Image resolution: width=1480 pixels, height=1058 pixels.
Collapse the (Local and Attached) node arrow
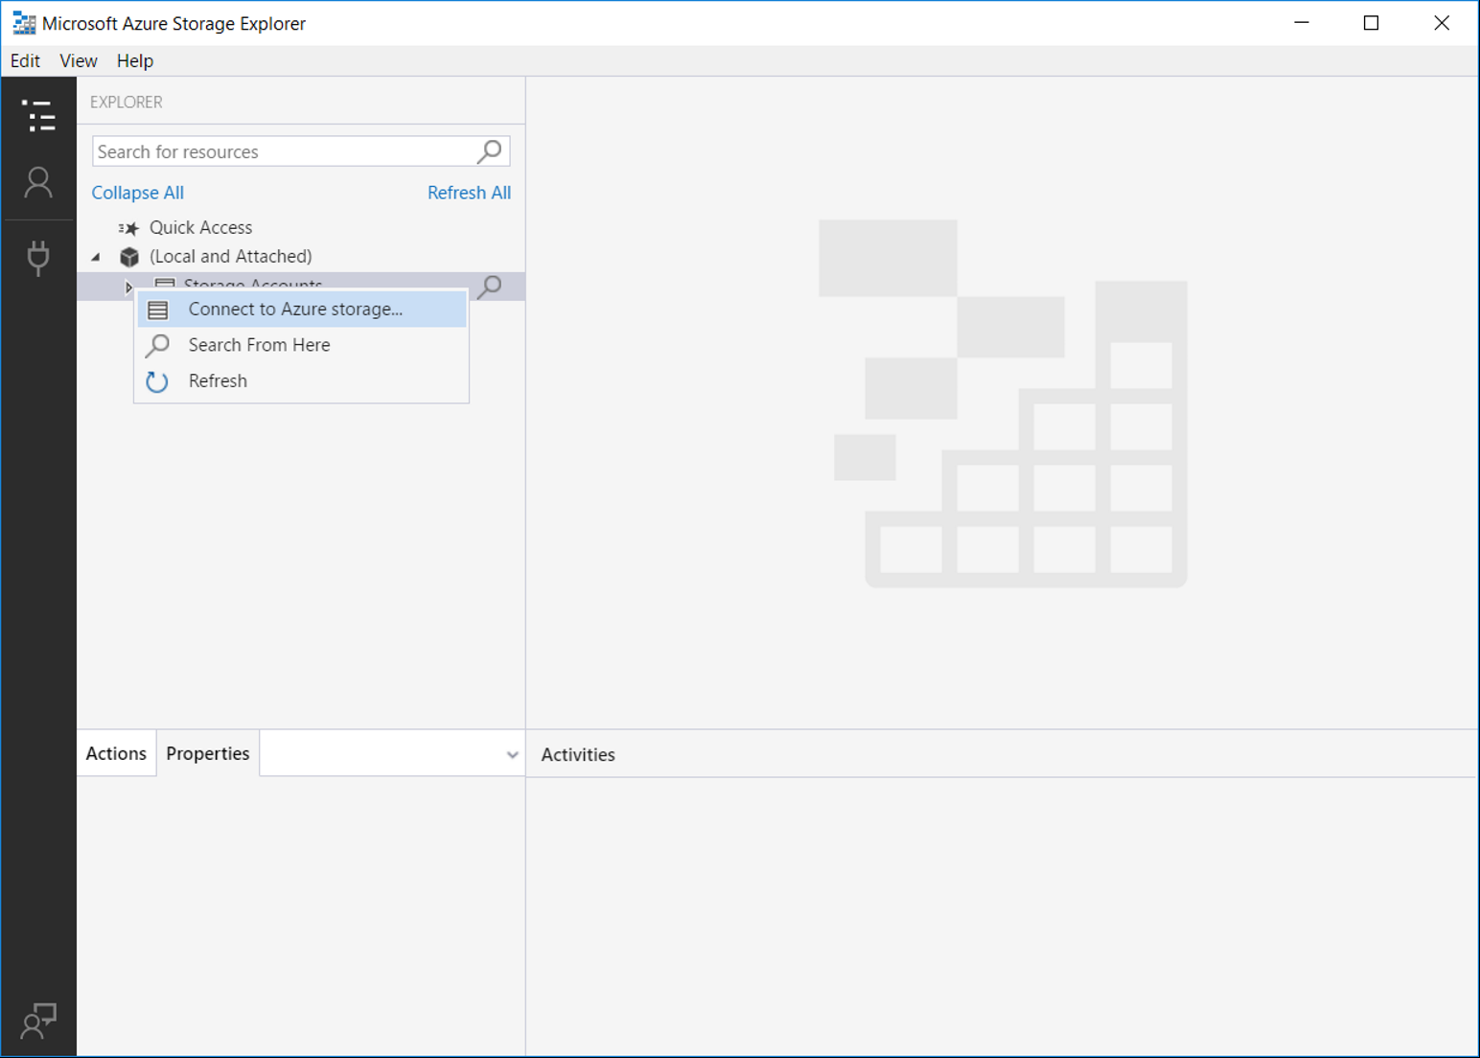[96, 257]
